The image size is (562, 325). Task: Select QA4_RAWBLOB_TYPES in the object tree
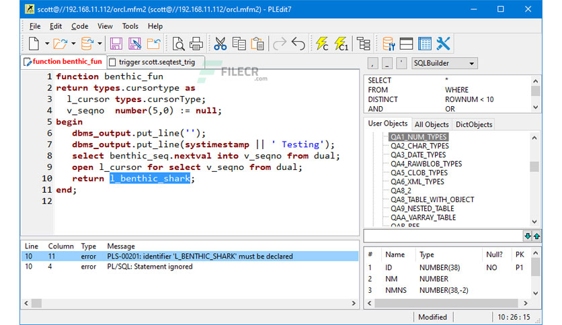pyautogui.click(x=426, y=164)
